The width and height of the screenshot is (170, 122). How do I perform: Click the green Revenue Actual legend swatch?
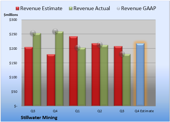pyautogui.click(x=71, y=9)
